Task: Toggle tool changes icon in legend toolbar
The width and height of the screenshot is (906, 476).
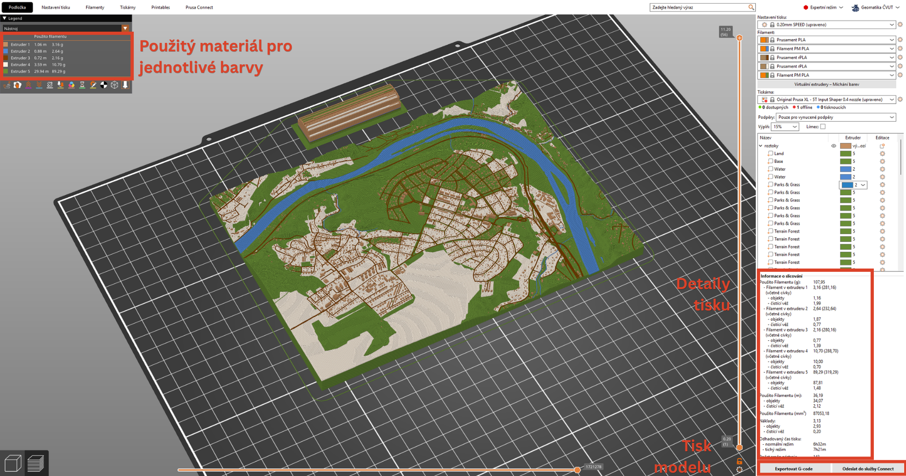Action: (61, 85)
